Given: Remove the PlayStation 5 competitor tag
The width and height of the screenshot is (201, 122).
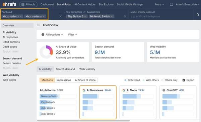Looking at the screenshot, I should (x=85, y=17).
